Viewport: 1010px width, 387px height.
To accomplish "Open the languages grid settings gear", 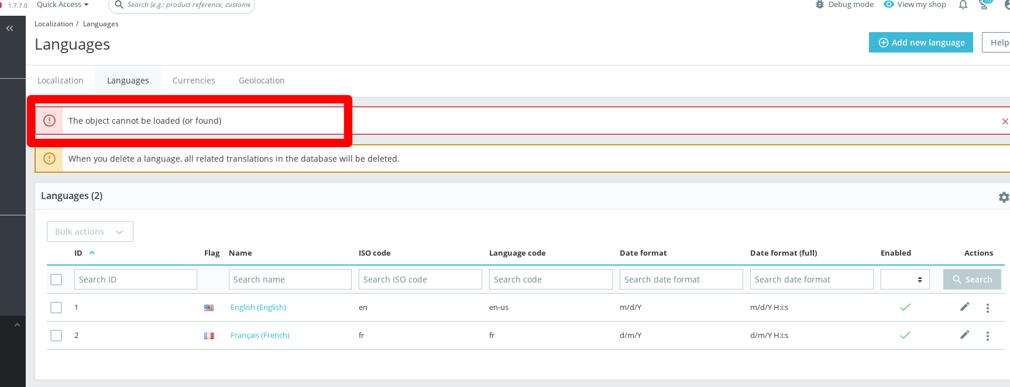I will (1004, 197).
